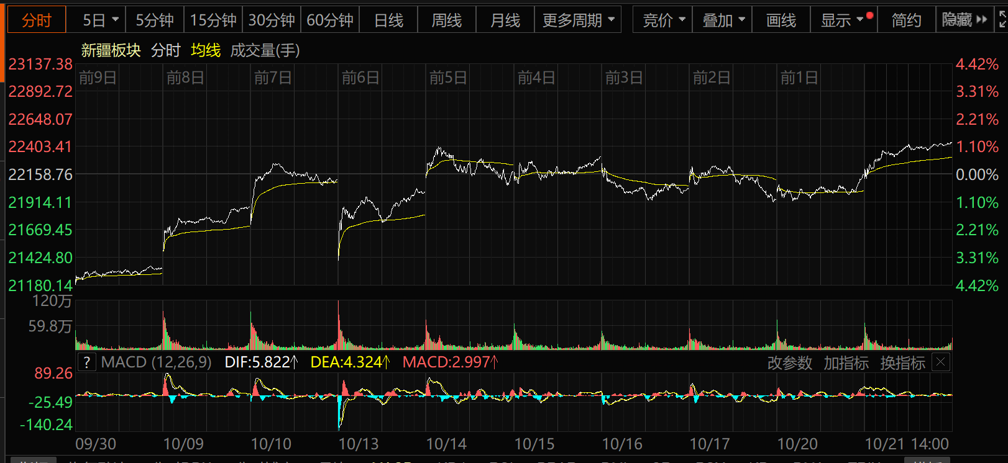This screenshot has width=1008, height=463.
Task: Switch to the 60分钟 chart tab
Action: (330, 20)
